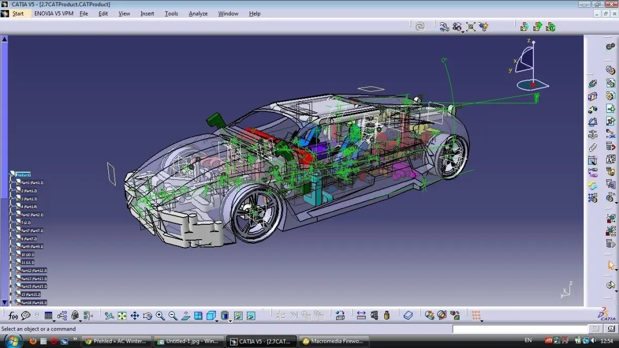Click the Isometric View cube icon
Screen dimensions: 619x348
click(211, 316)
